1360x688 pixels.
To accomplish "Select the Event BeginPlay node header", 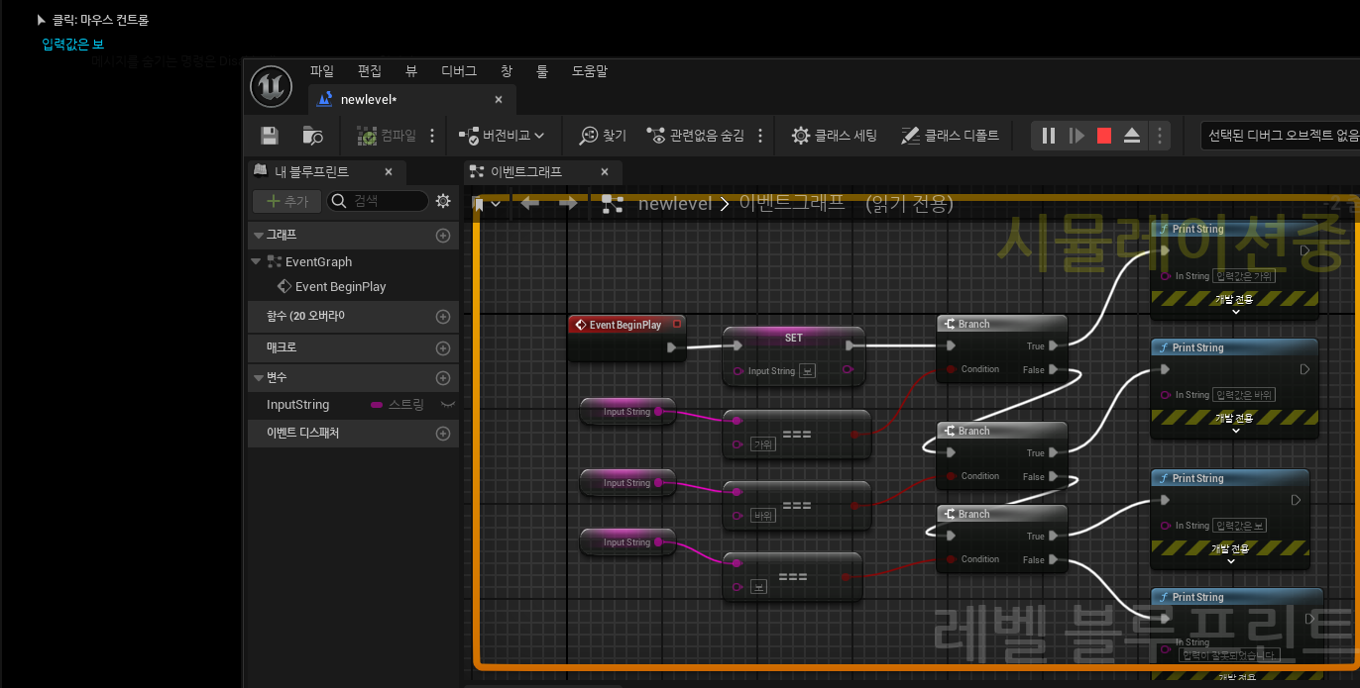I will tap(626, 325).
